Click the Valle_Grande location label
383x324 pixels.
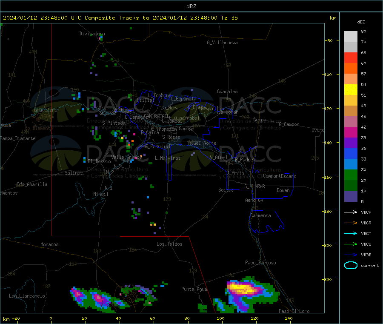[127, 157]
